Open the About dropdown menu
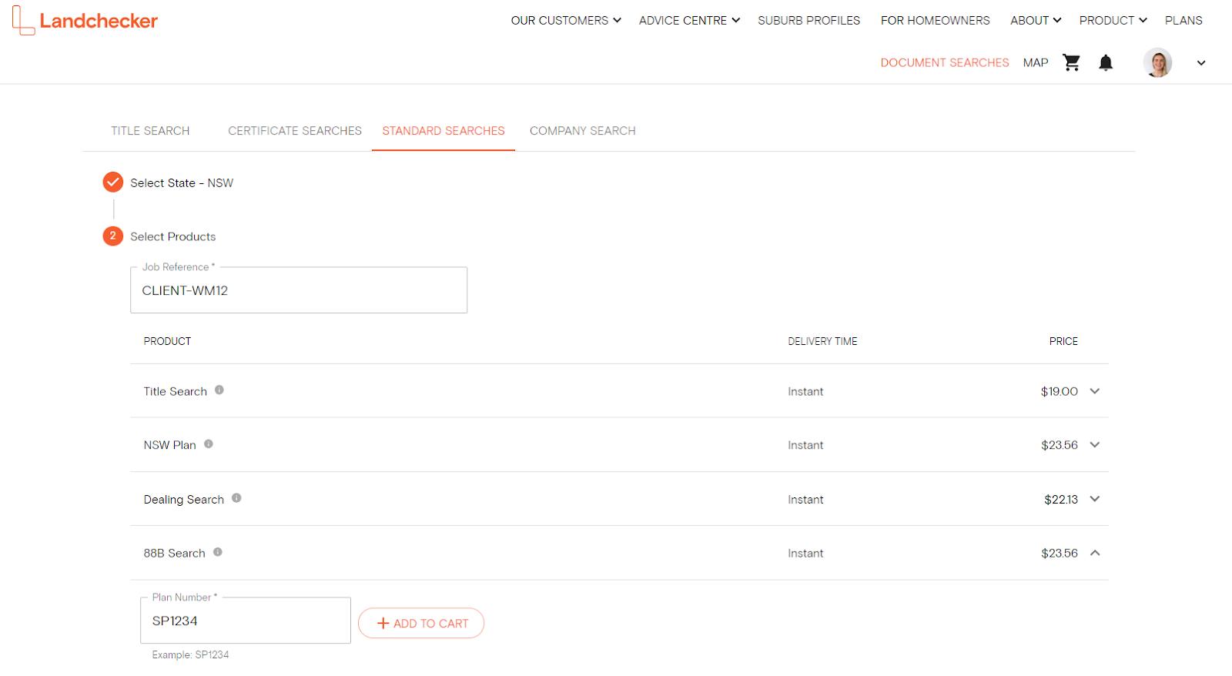Image resolution: width=1232 pixels, height=676 pixels. pyautogui.click(x=1036, y=21)
